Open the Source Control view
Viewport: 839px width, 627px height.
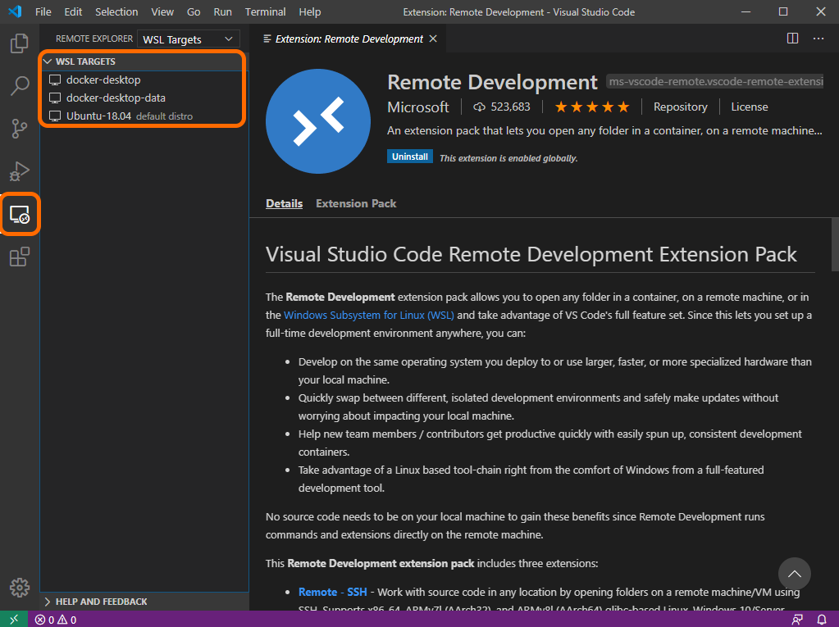(20, 129)
